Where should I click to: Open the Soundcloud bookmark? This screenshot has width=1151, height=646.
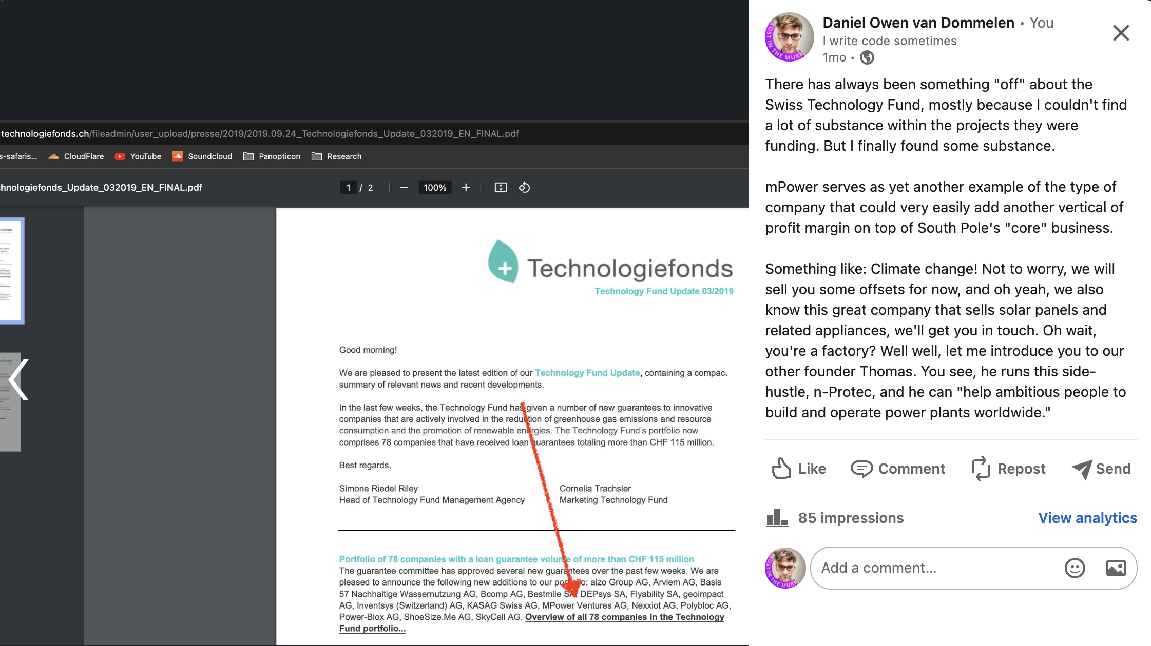202,156
